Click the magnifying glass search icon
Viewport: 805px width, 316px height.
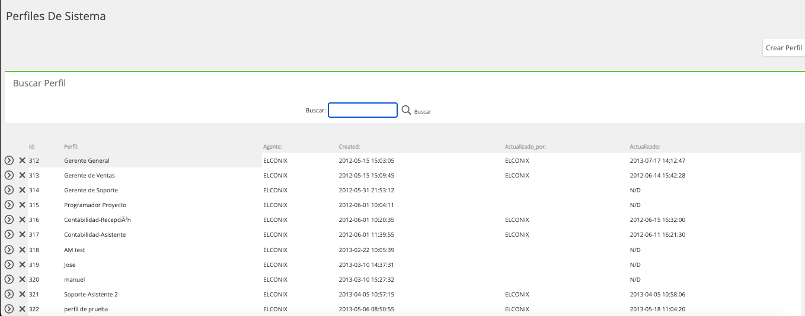(406, 110)
